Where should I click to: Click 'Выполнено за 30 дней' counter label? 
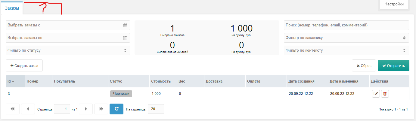172,52
